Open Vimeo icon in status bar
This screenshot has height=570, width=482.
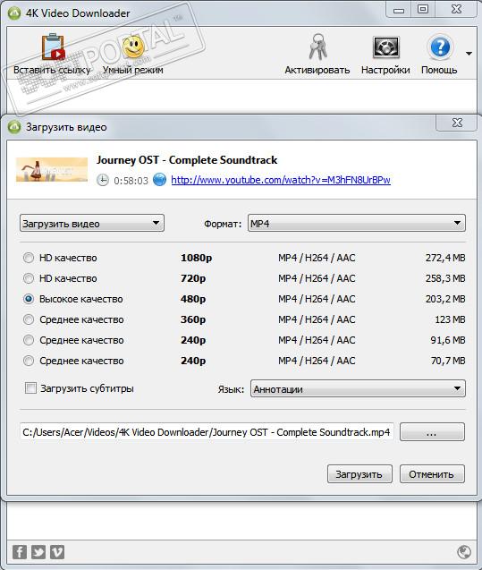click(57, 552)
